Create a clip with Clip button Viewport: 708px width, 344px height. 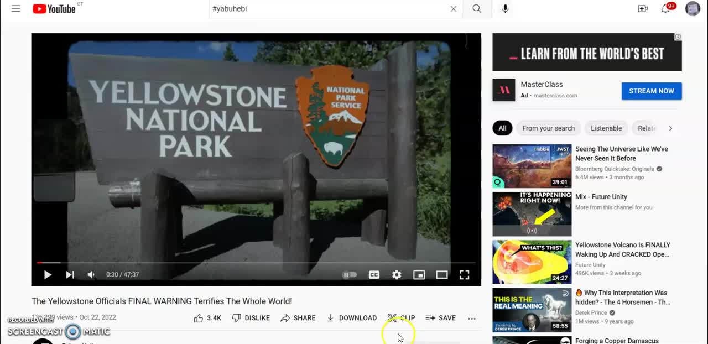click(401, 318)
